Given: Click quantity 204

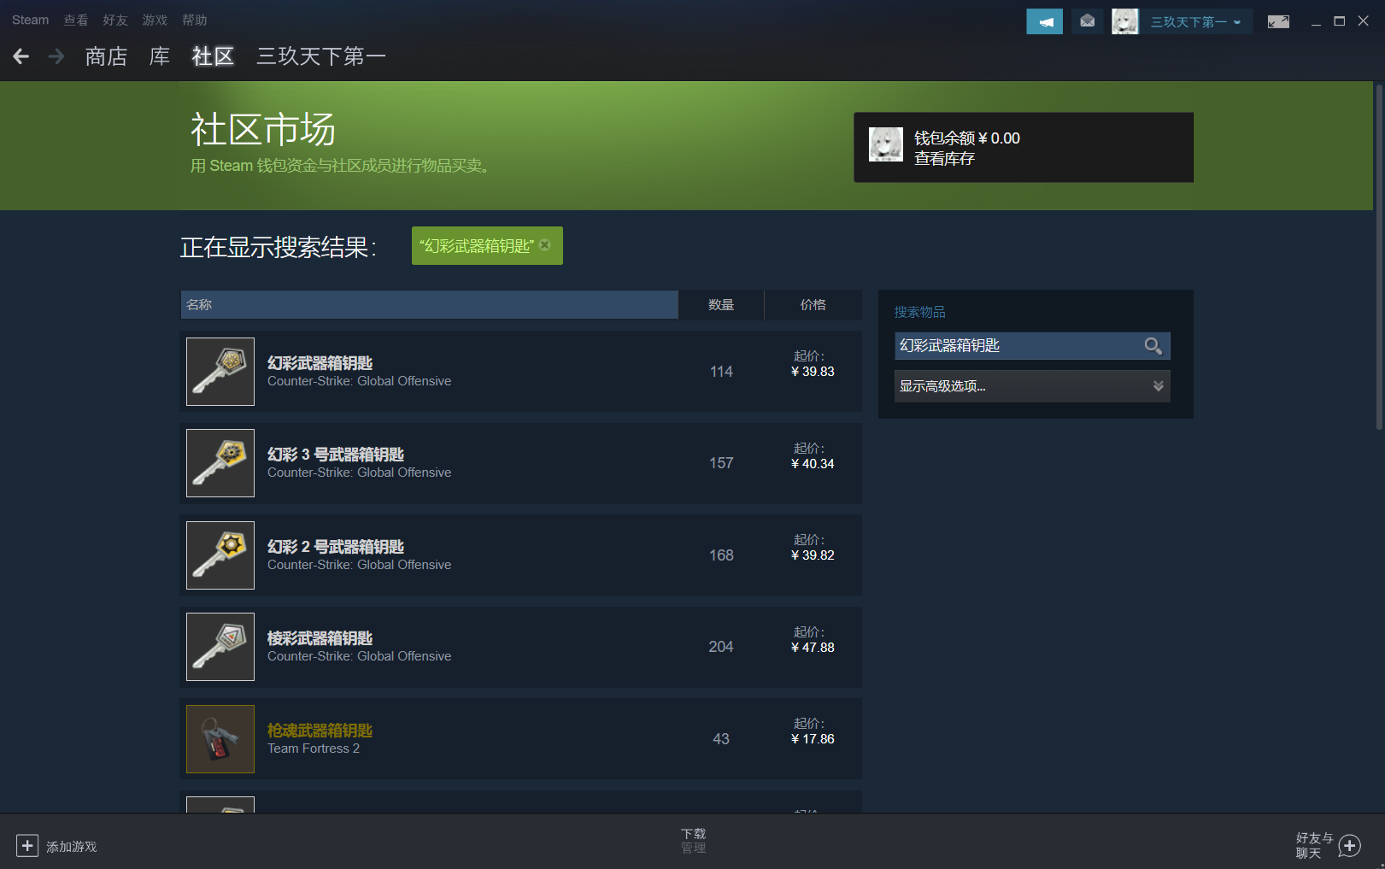Looking at the screenshot, I should tap(721, 647).
